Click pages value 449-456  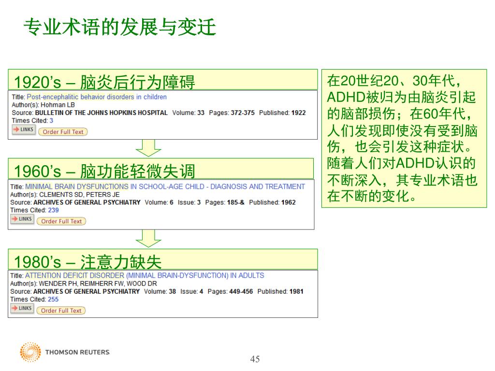pyautogui.click(x=241, y=291)
